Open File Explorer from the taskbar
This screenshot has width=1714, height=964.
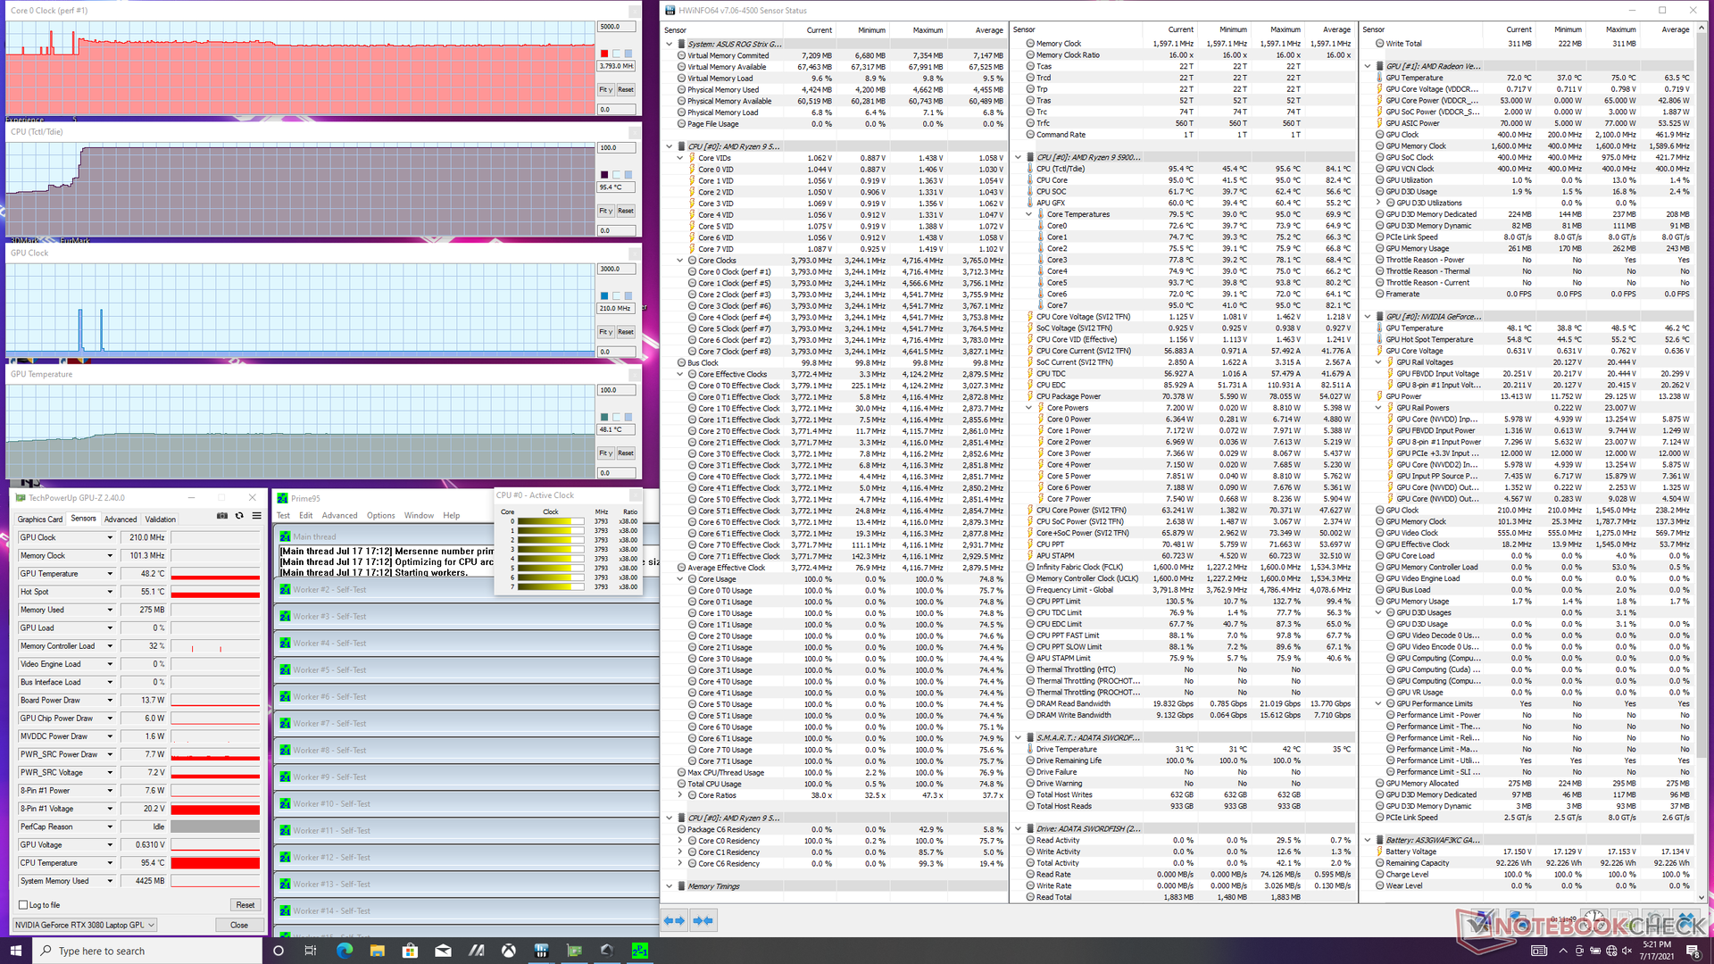[x=377, y=951]
